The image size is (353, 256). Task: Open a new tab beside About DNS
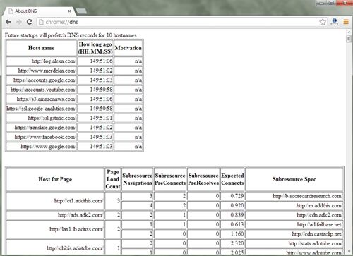(x=81, y=11)
